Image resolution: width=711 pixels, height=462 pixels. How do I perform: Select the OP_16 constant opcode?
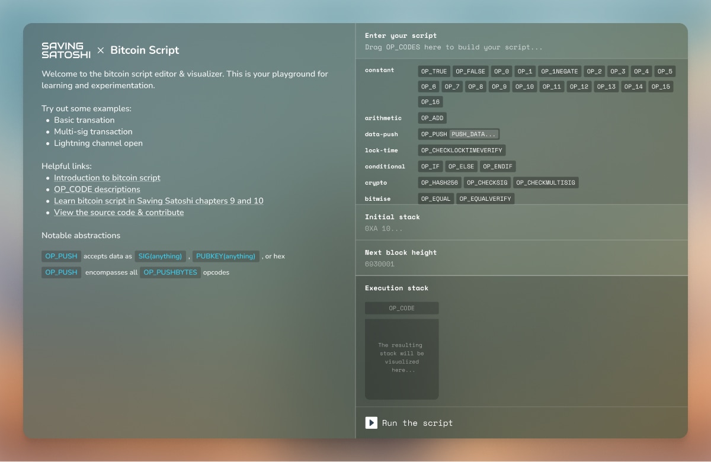pos(430,101)
